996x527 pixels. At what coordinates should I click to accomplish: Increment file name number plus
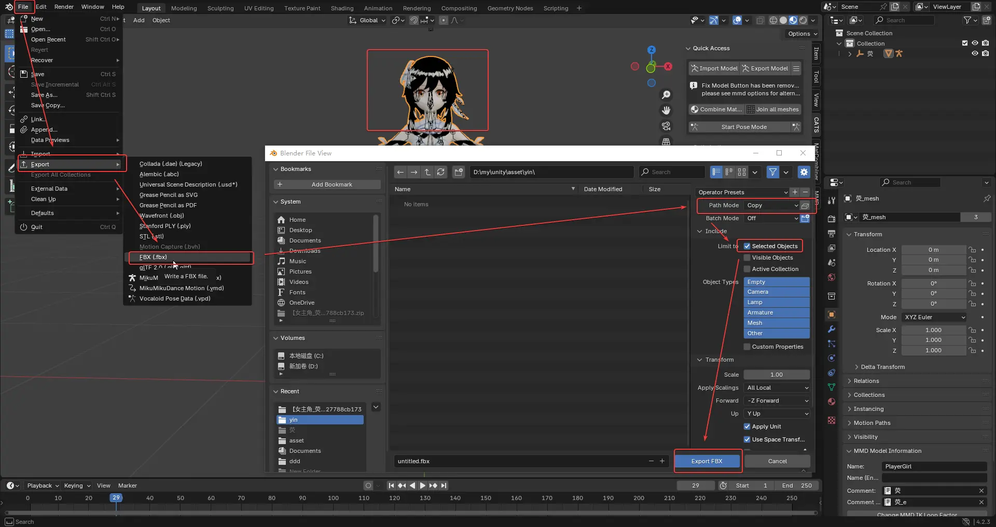[x=662, y=461]
